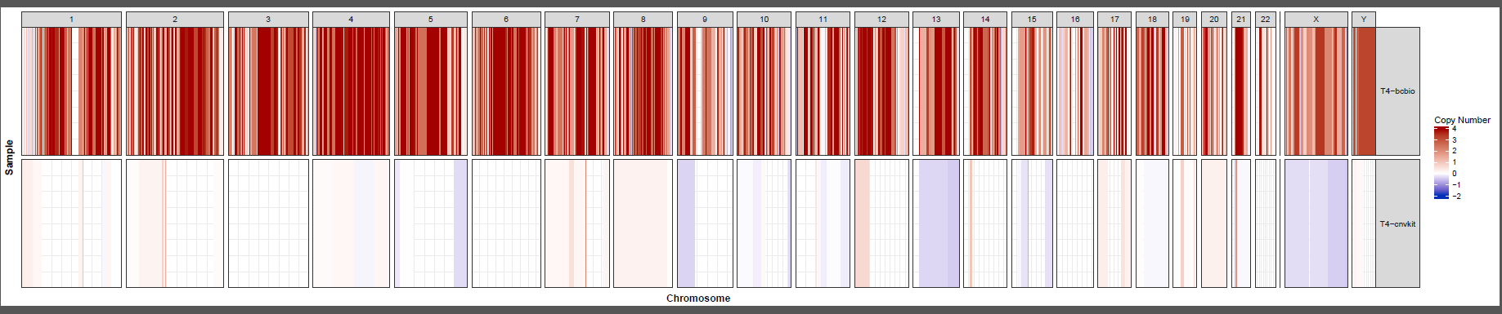Click the T4-bcbio sample row label
The width and height of the screenshot is (1502, 314).
click(1397, 91)
